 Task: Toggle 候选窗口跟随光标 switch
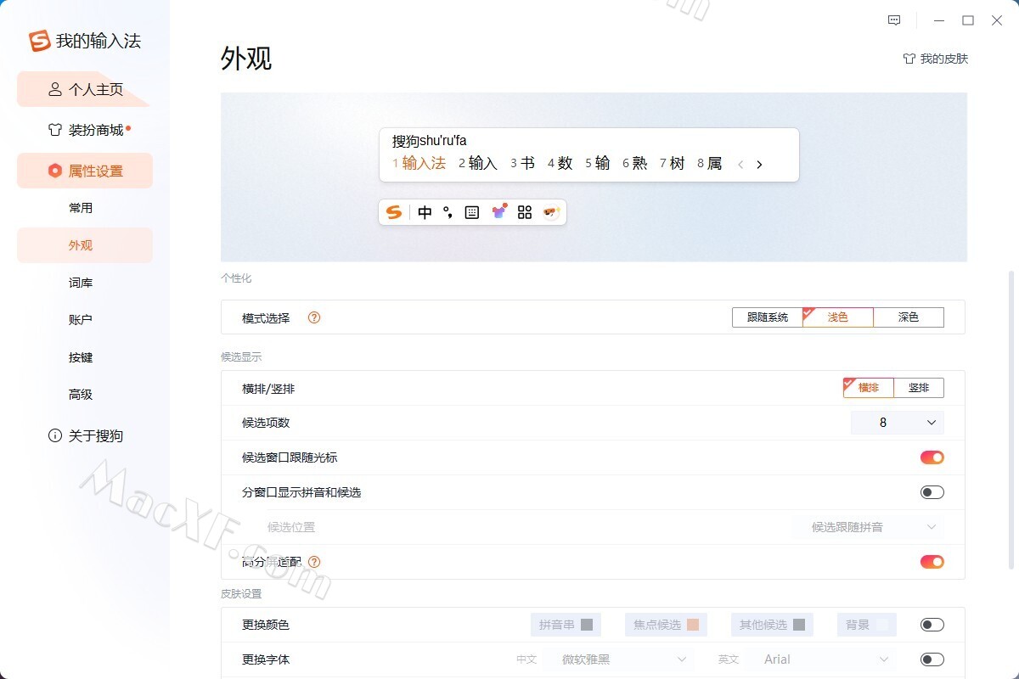point(932,457)
